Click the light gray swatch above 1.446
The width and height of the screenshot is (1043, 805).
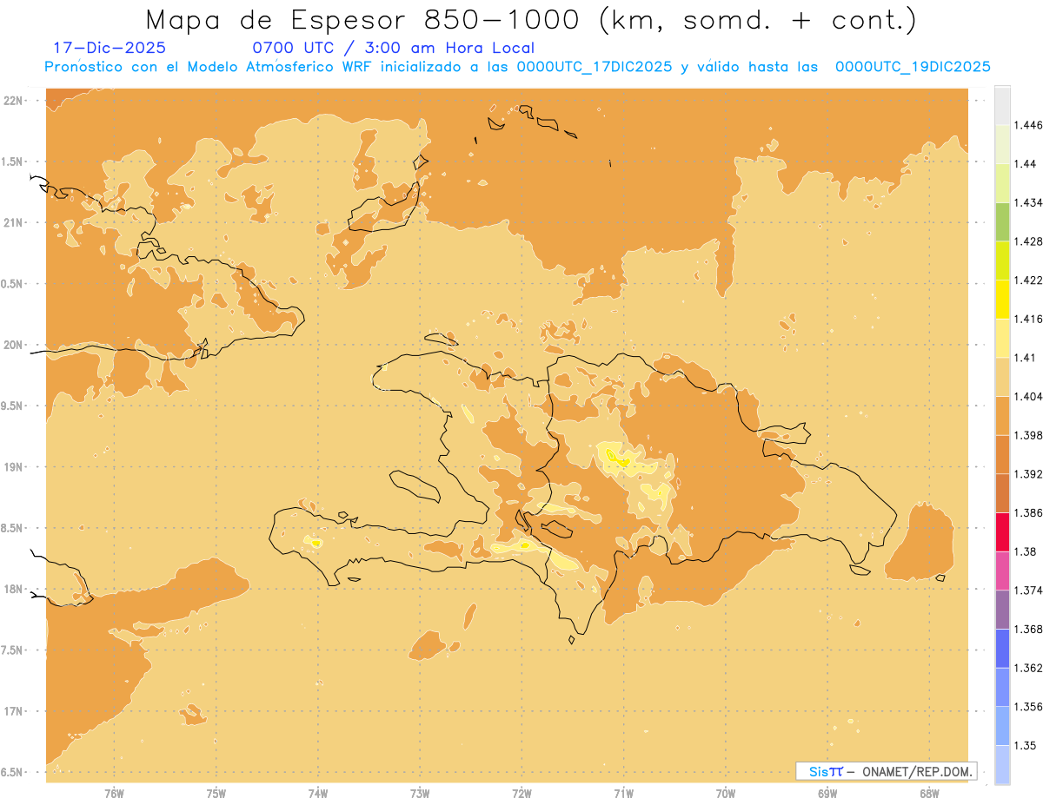coord(1002,106)
